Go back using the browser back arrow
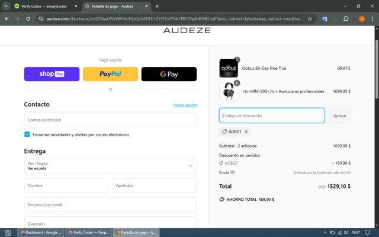Image resolution: width=379 pixels, height=237 pixels. [7, 18]
